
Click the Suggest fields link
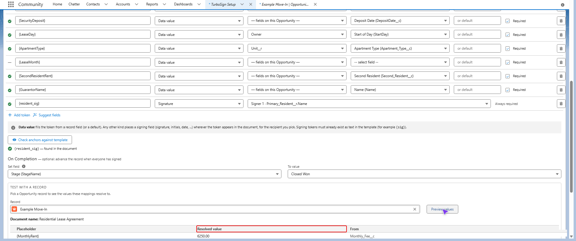[x=49, y=115]
